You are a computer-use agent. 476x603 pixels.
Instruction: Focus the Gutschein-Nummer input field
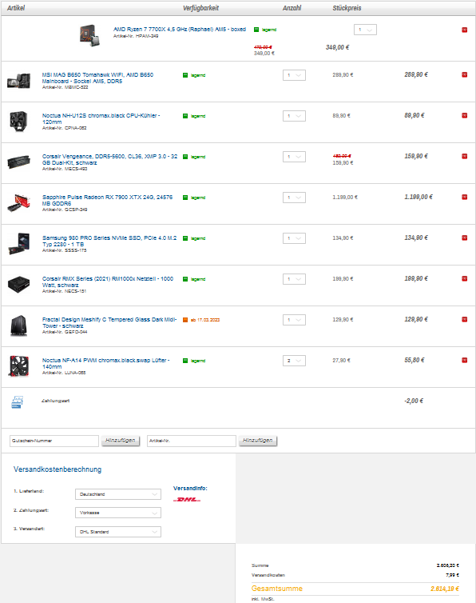point(54,441)
